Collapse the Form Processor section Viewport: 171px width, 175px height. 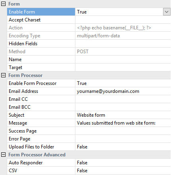3,75
